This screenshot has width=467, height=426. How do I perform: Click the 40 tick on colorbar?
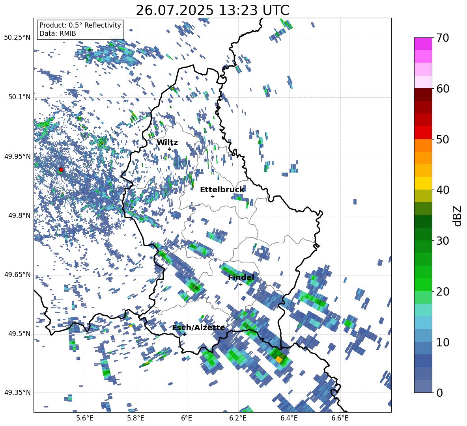[443, 190]
